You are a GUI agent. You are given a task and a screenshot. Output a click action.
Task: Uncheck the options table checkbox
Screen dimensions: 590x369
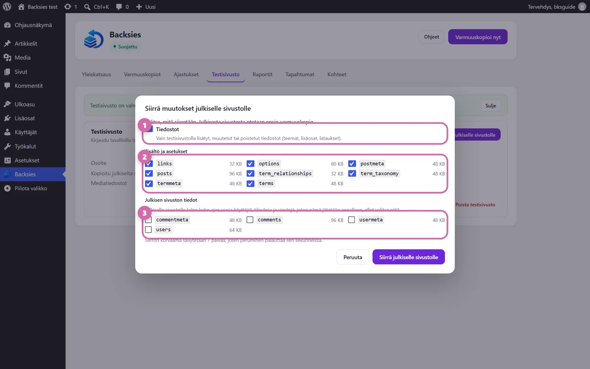coord(250,164)
